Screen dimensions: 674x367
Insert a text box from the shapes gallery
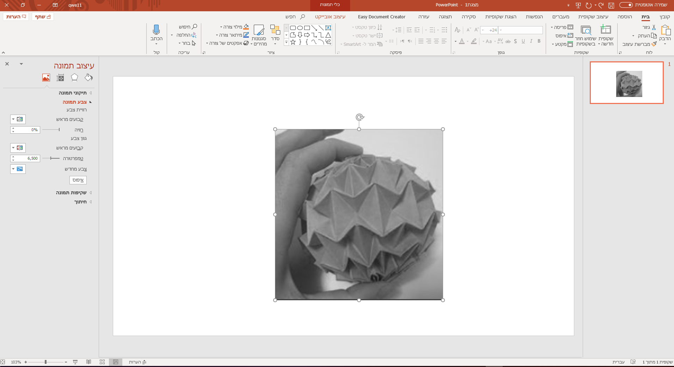click(328, 28)
